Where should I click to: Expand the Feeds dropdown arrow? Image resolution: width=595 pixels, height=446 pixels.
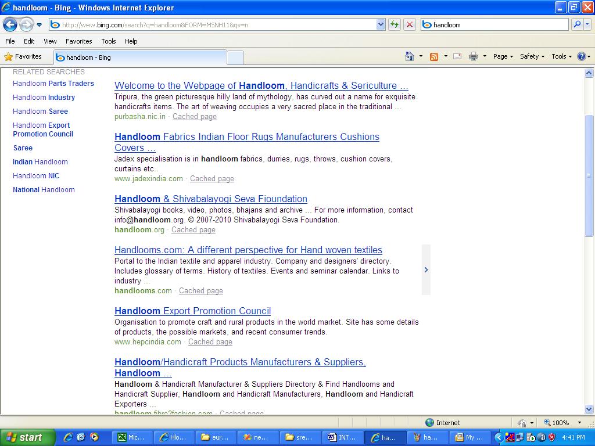446,56
